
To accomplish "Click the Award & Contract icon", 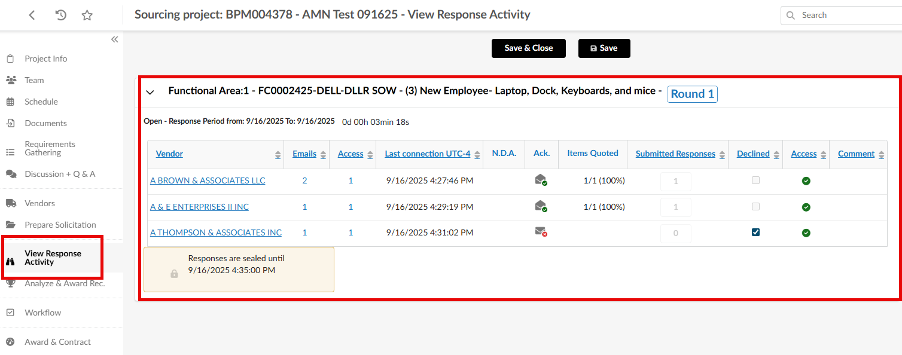I will tap(10, 342).
